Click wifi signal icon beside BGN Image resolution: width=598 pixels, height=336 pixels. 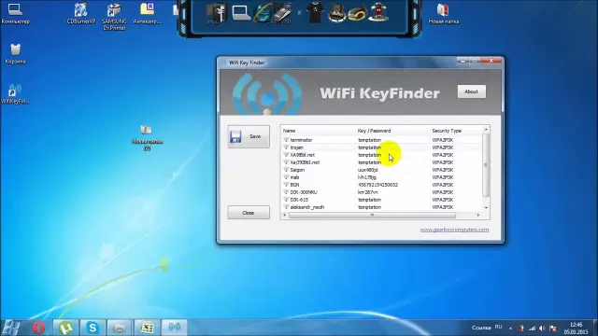pos(286,185)
